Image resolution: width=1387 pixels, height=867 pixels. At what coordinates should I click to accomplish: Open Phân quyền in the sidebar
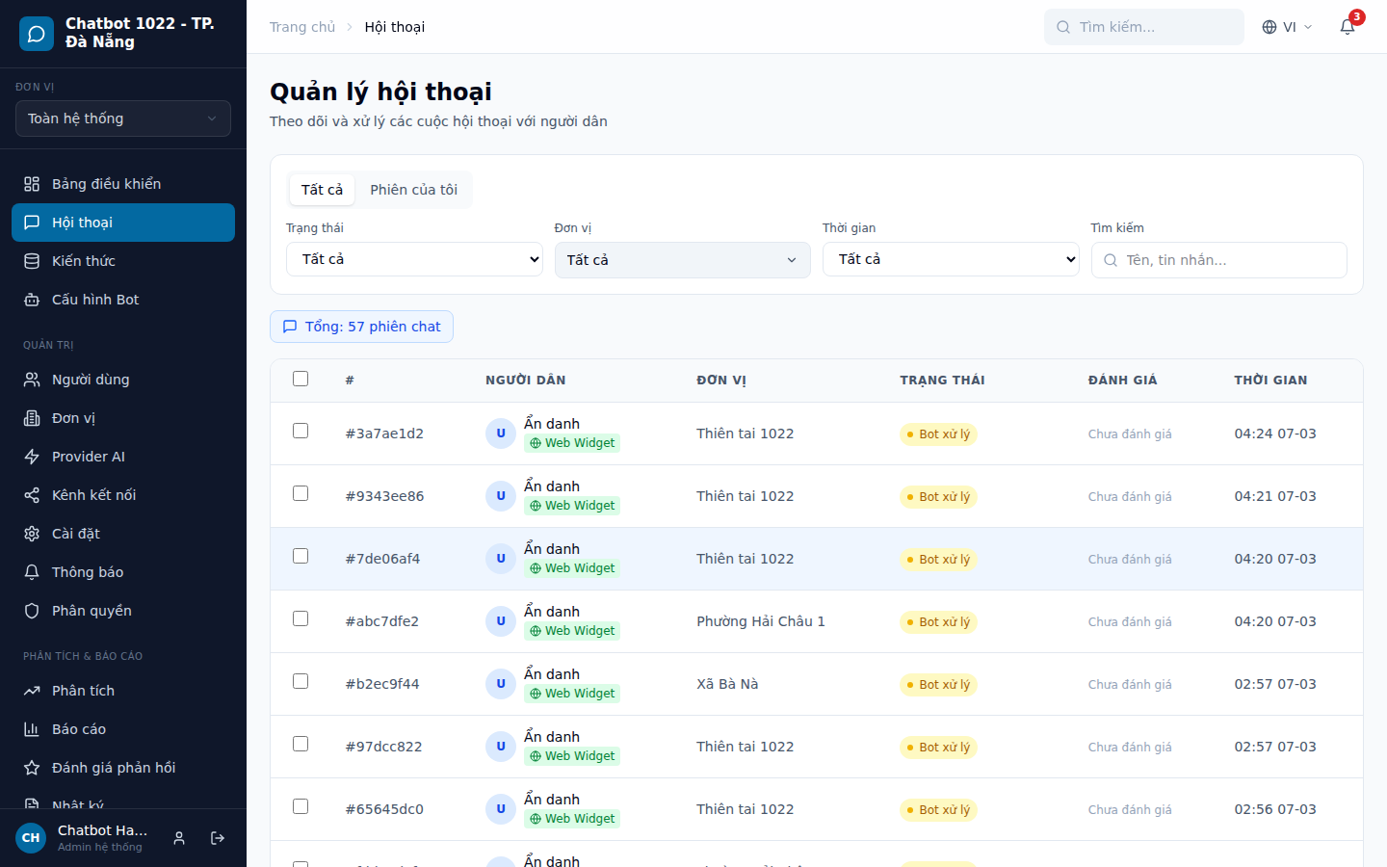tap(92, 611)
